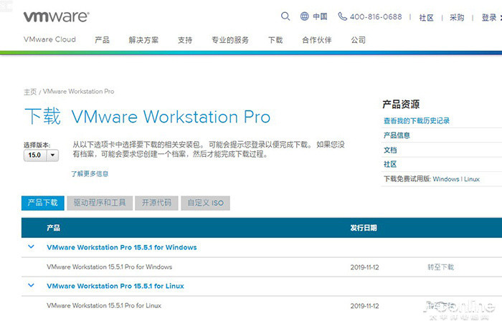The image size is (502, 326).
Task: Open the 产品 menu in navigation bar
Action: (102, 40)
